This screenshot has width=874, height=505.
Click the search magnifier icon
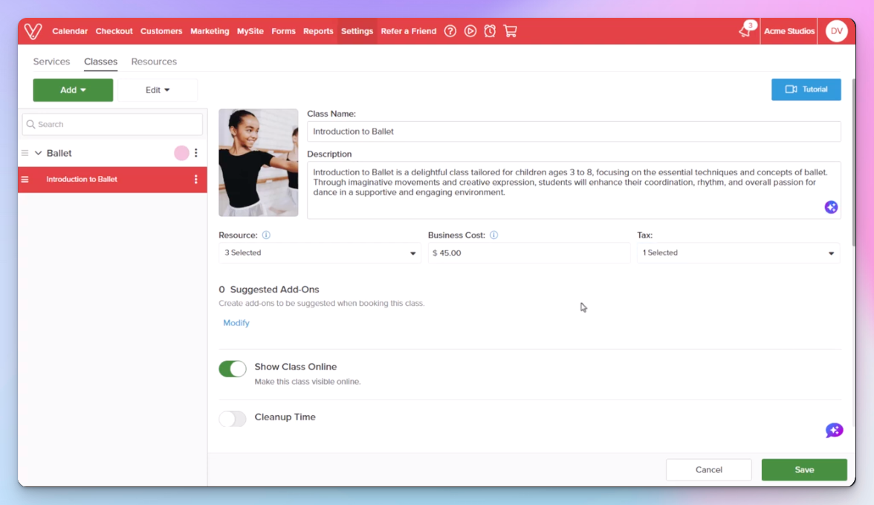click(30, 124)
